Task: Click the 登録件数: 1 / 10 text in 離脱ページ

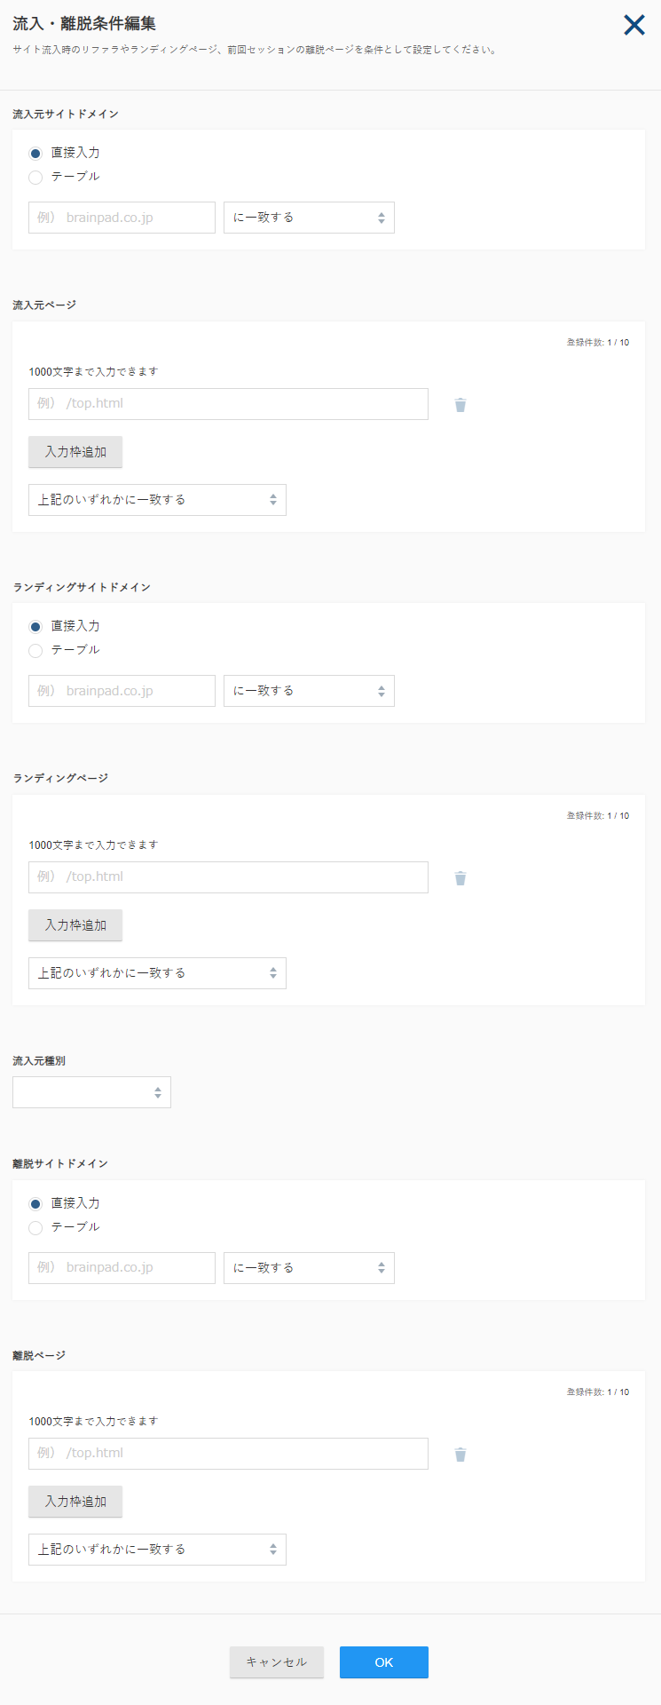Action: 598,1392
